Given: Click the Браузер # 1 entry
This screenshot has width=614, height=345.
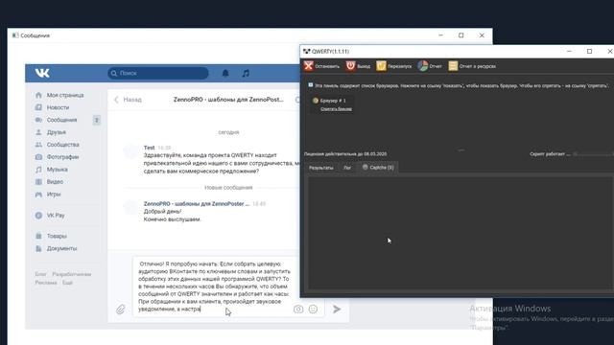Looking at the screenshot, I should (329, 101).
